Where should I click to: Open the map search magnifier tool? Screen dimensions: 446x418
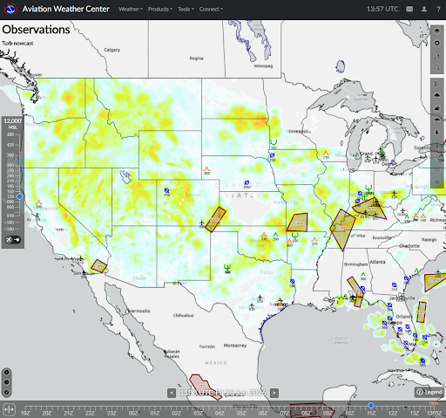pos(436,68)
